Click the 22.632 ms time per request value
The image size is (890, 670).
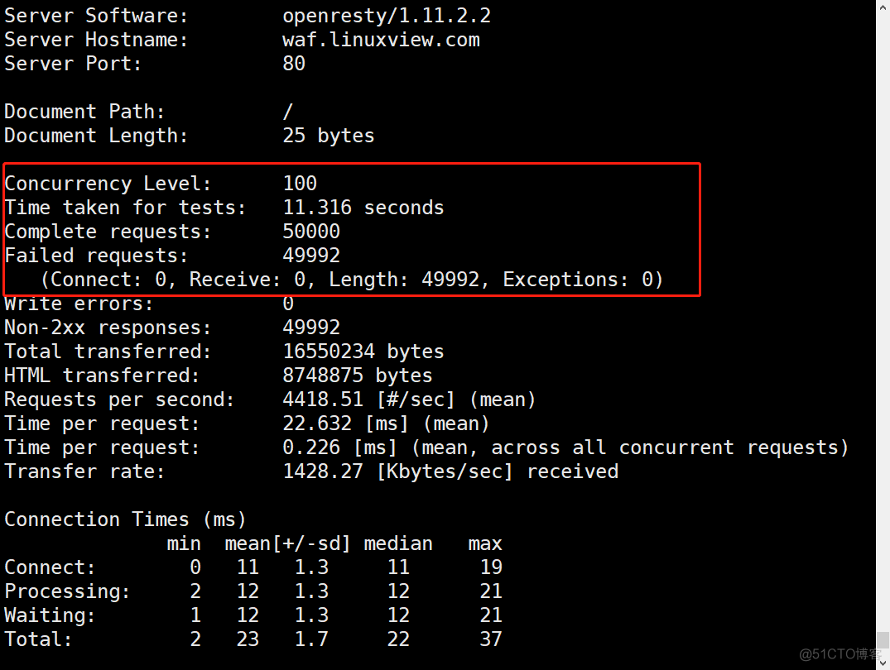(x=311, y=424)
